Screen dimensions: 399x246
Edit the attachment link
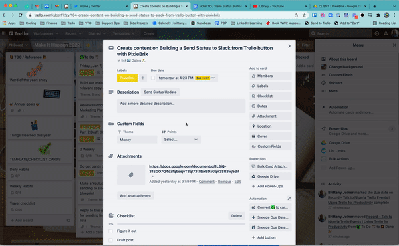(x=237, y=182)
